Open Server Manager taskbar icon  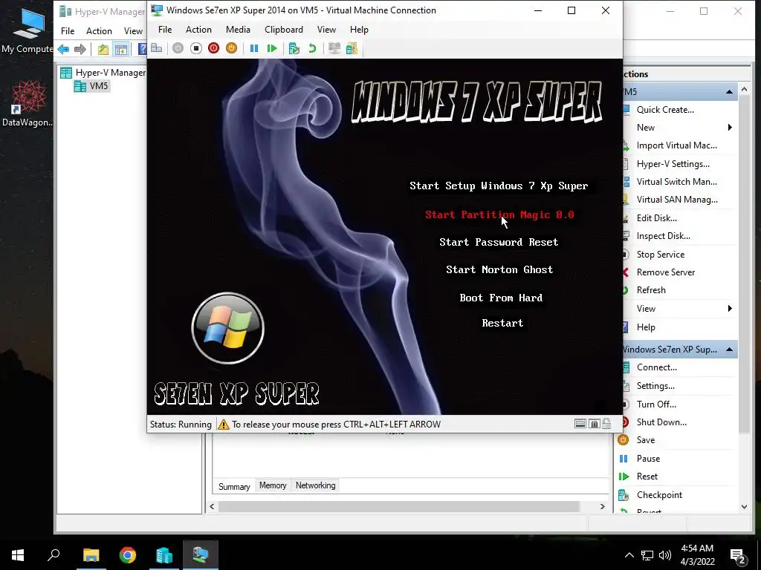[x=164, y=555]
